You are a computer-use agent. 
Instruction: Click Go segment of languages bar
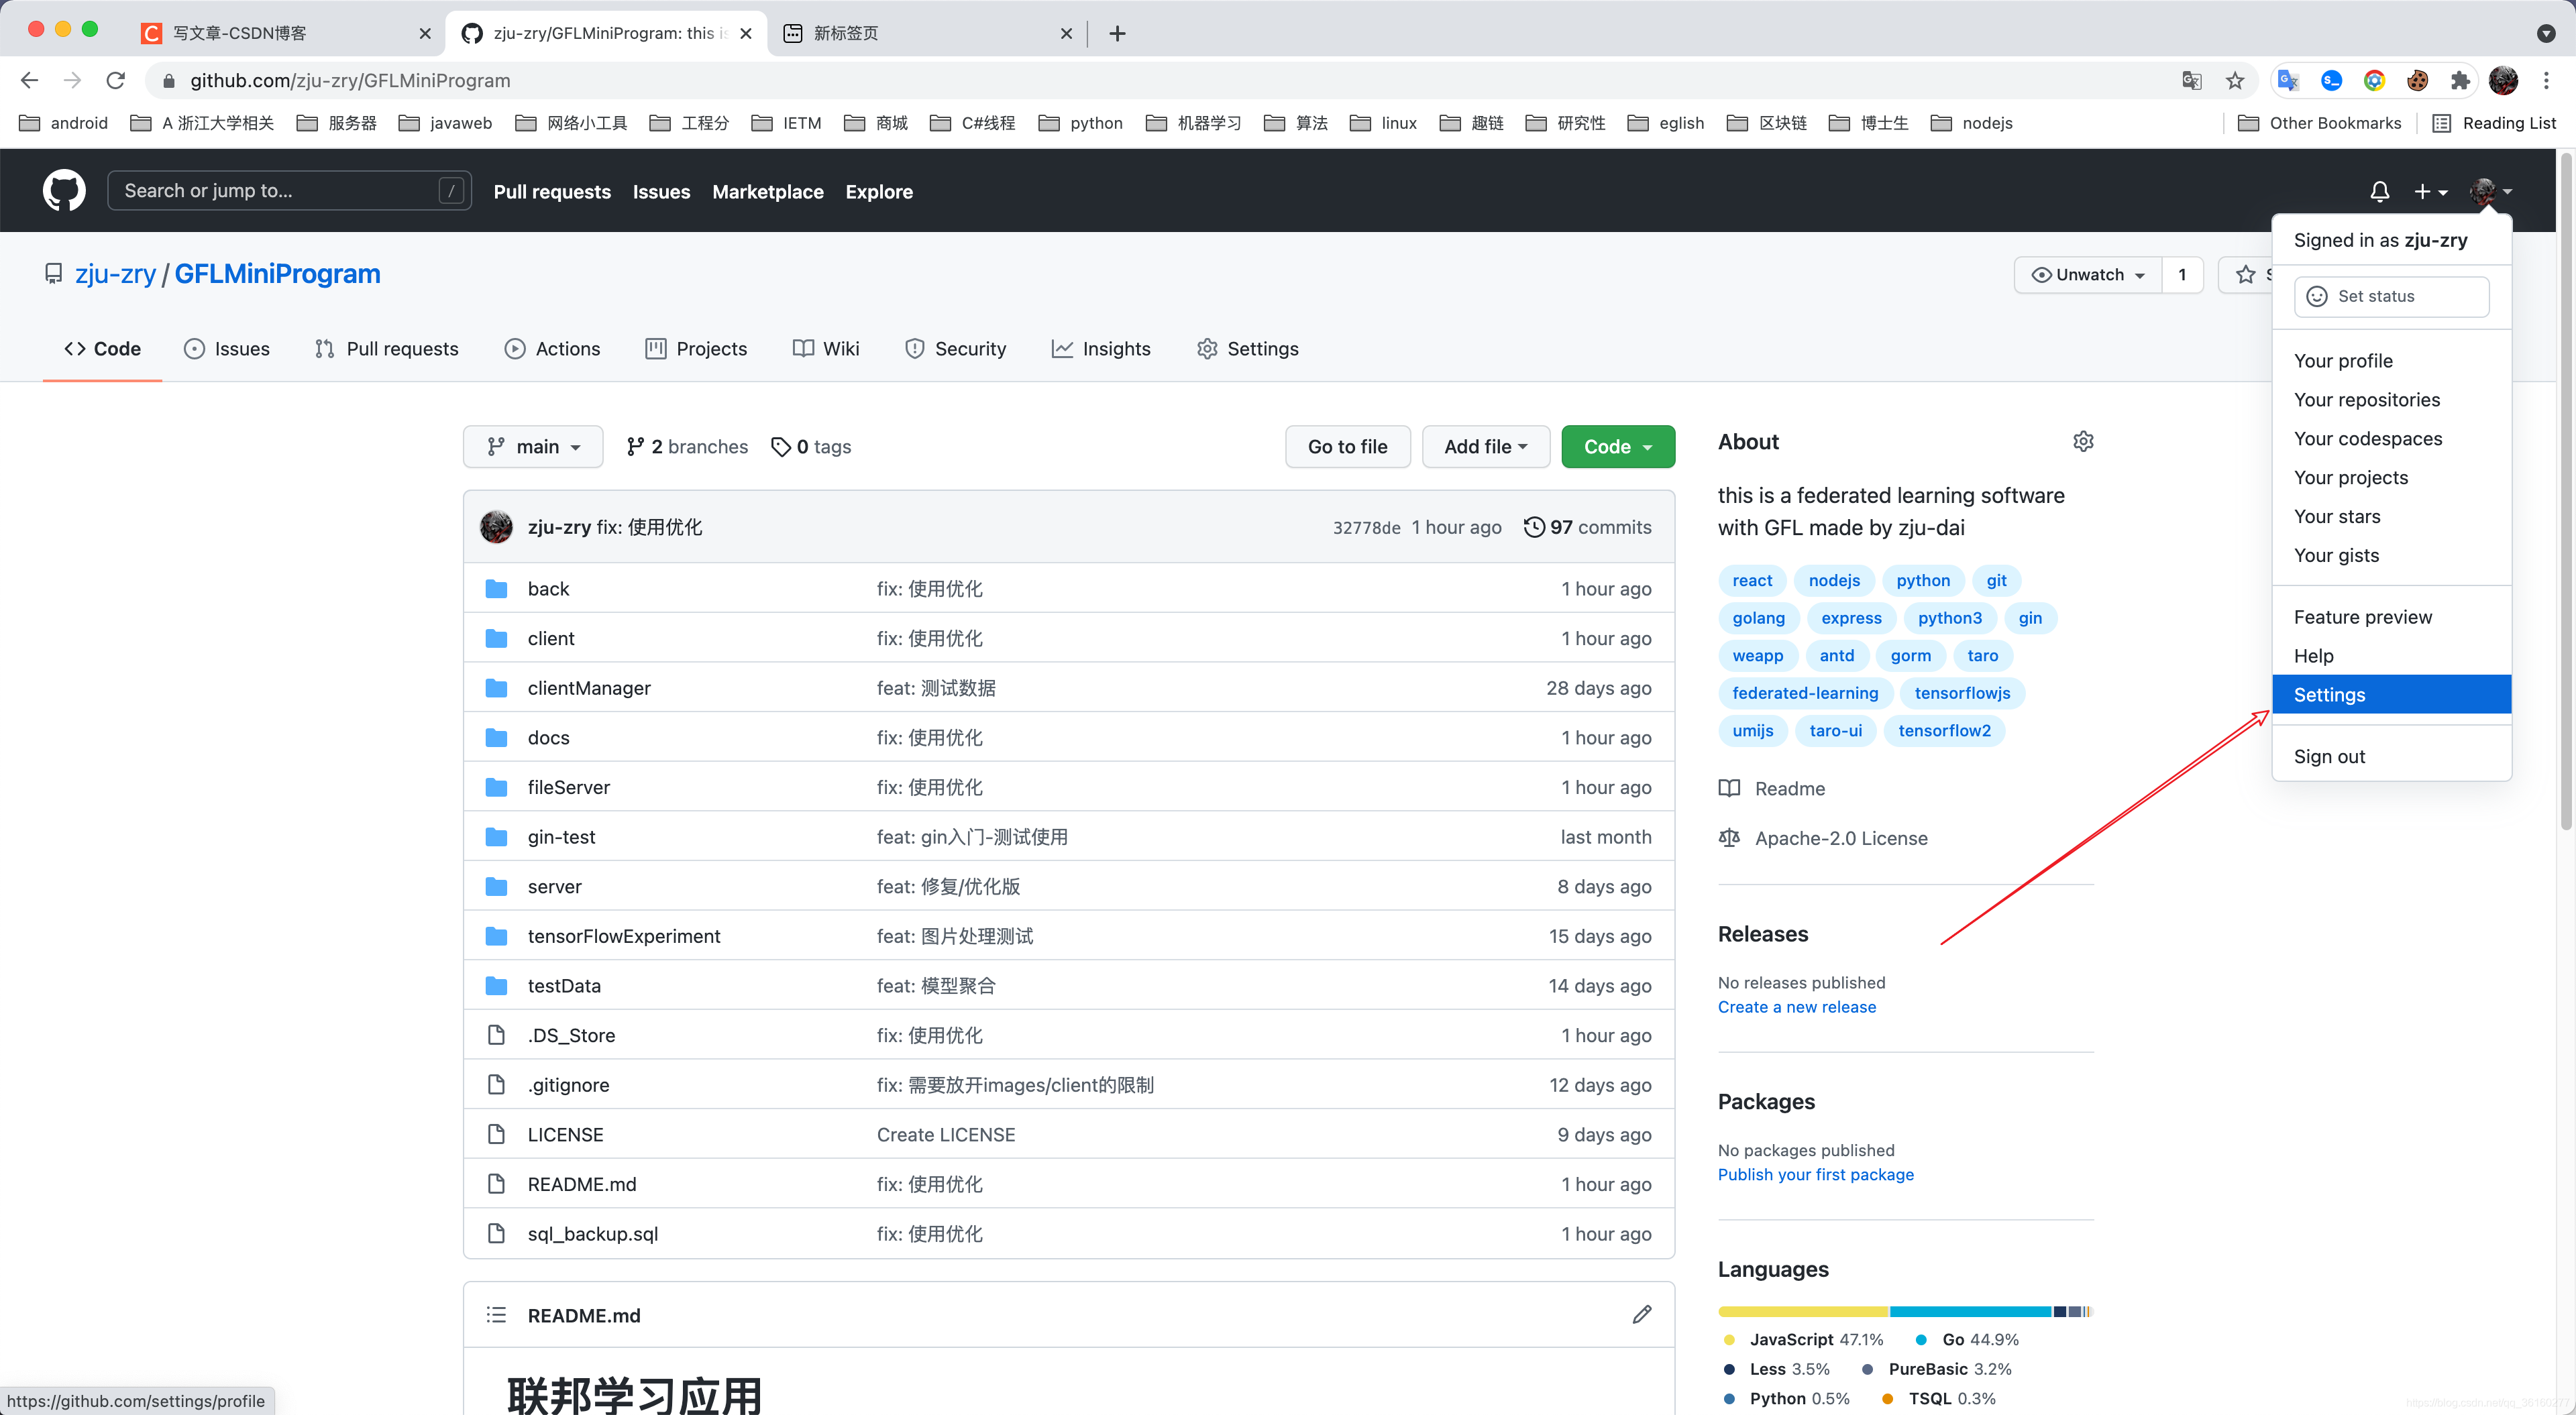[x=1970, y=1311]
